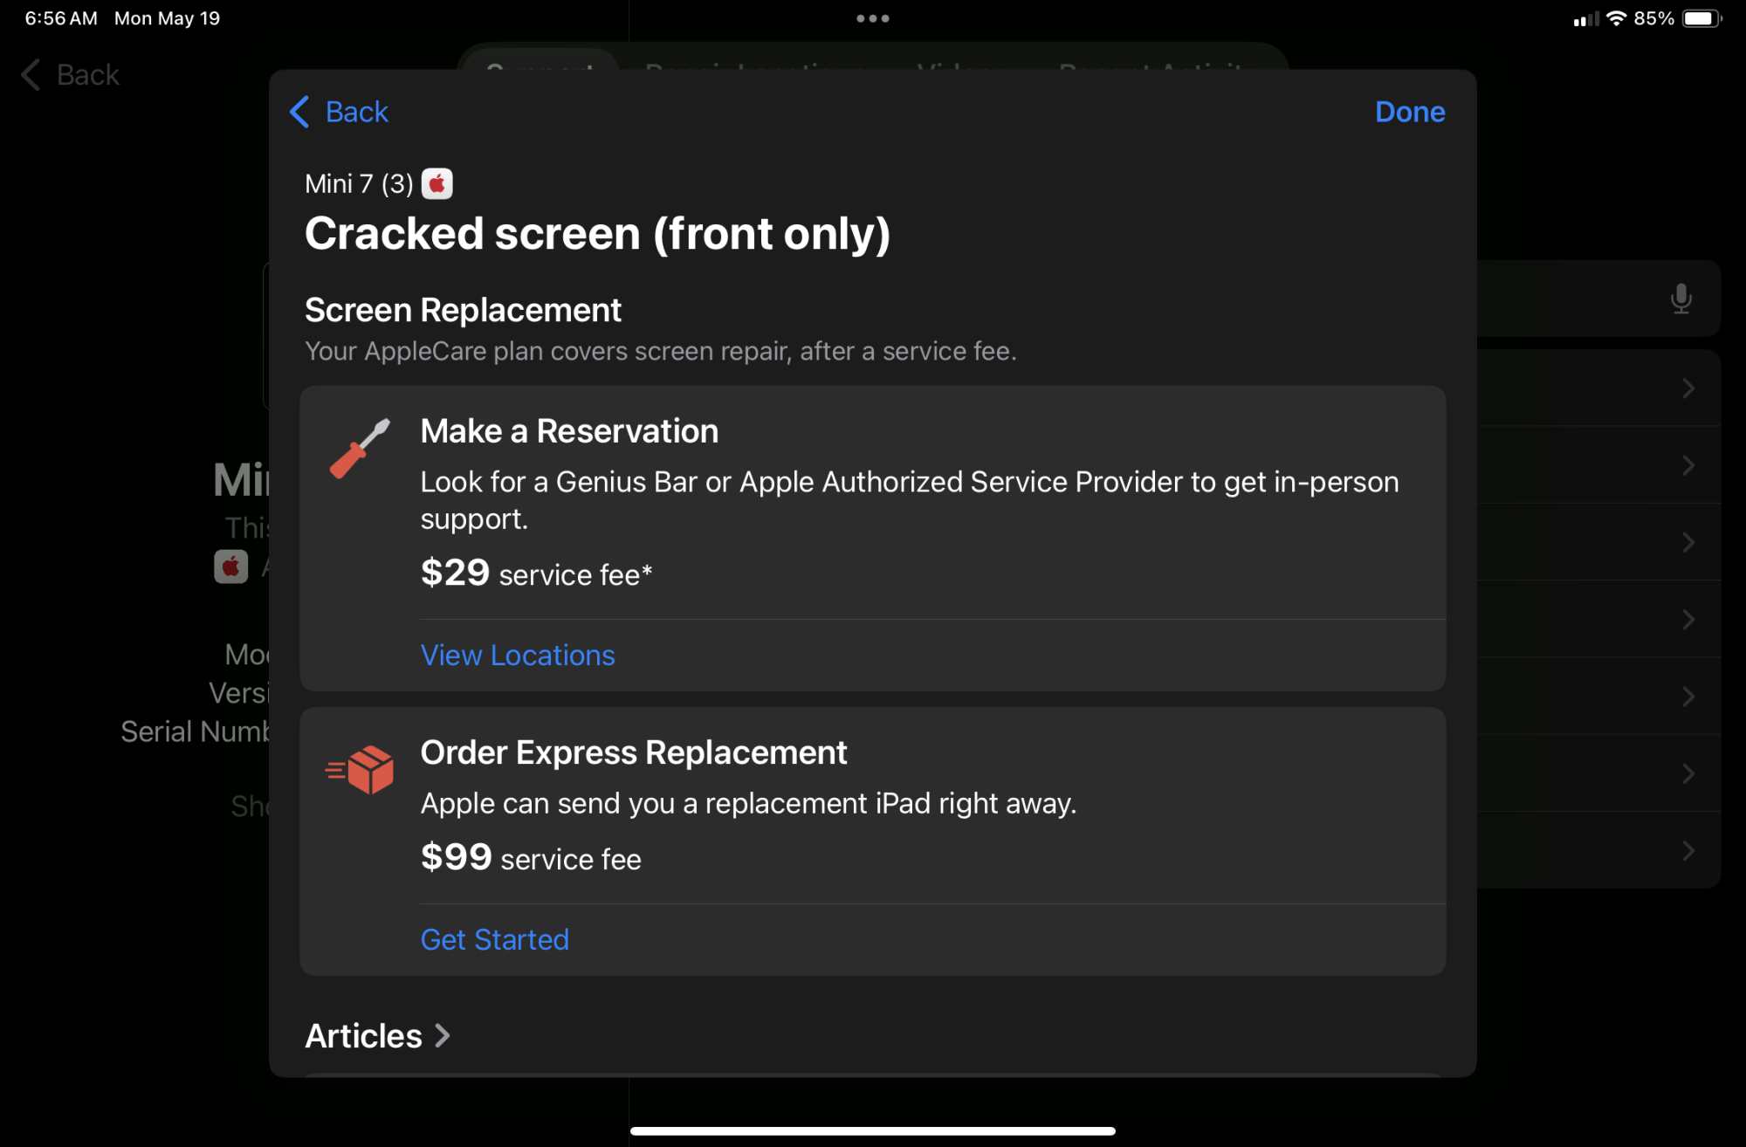Tap Done to close the sheet
Screen dimensions: 1746x1147
click(1410, 112)
